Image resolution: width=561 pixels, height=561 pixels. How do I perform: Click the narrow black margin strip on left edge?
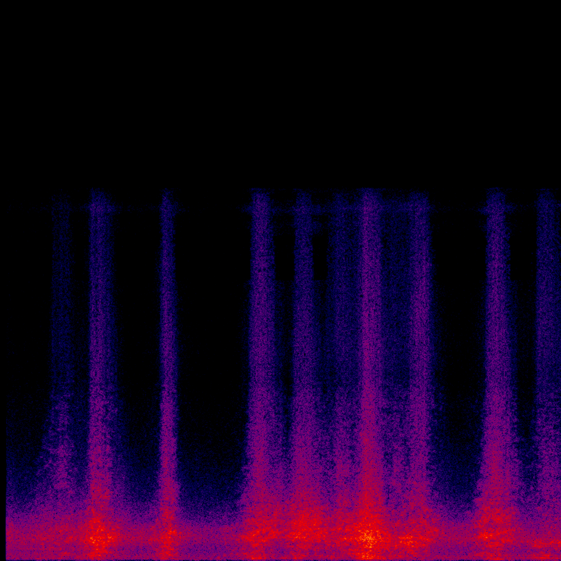[x=3, y=383]
